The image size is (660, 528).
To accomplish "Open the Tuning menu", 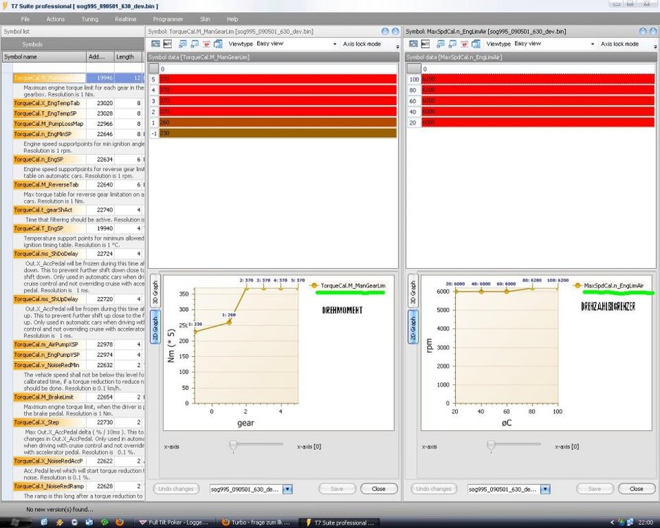I will pos(89,19).
